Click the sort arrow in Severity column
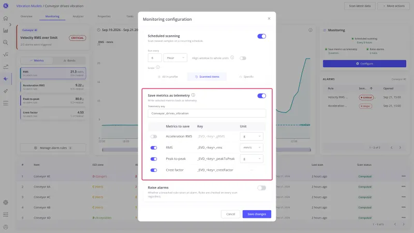 [371, 89]
